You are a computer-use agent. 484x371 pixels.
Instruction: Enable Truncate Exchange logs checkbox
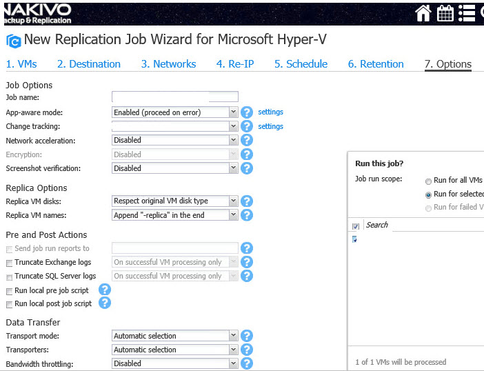point(9,263)
